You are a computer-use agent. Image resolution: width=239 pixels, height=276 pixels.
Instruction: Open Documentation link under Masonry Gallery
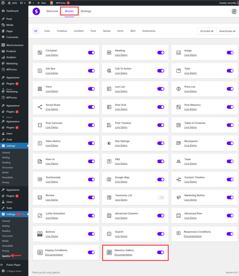click(x=123, y=255)
